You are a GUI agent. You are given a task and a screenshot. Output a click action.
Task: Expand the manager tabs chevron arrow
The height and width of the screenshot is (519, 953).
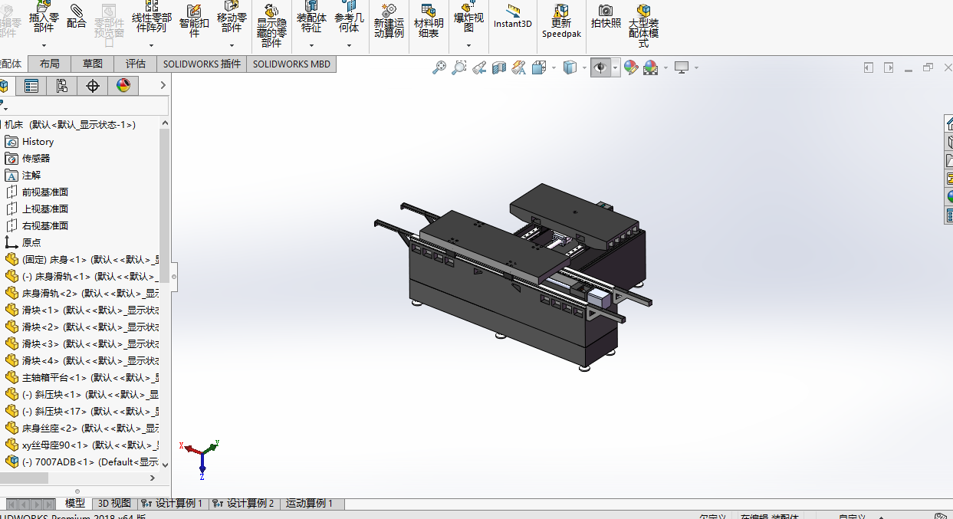(163, 86)
